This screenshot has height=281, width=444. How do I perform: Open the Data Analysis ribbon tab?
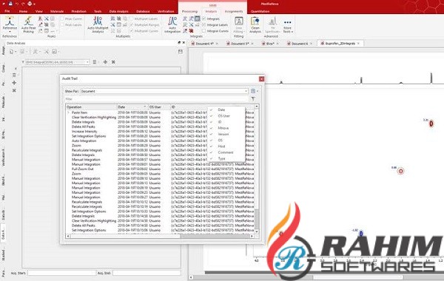[x=118, y=11]
